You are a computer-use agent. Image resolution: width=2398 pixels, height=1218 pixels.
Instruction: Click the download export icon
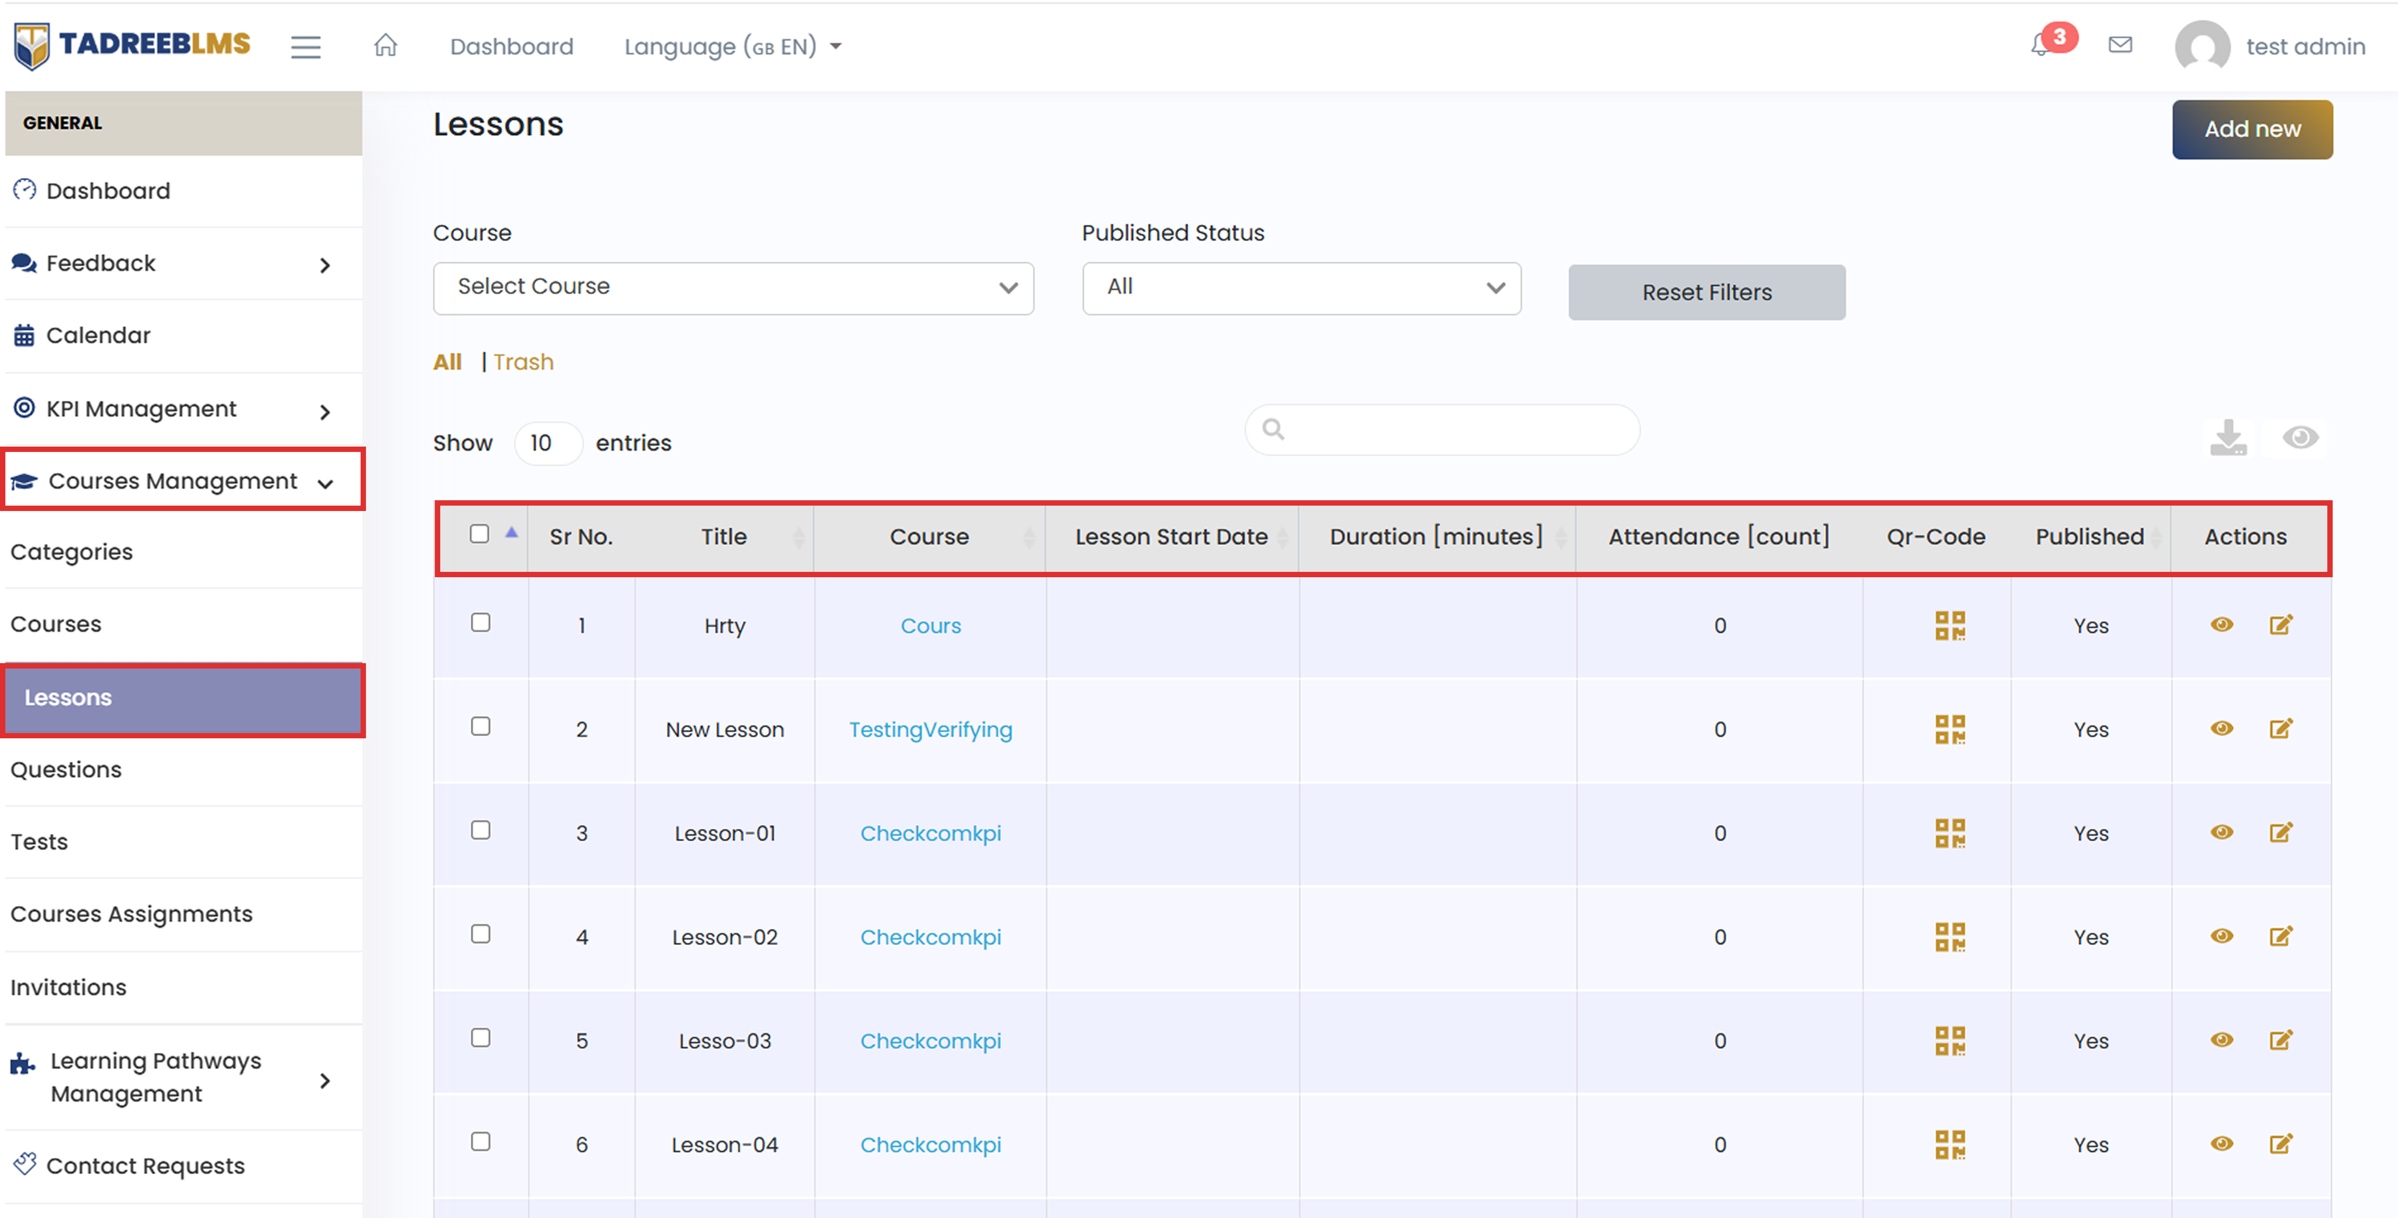pos(2228,438)
